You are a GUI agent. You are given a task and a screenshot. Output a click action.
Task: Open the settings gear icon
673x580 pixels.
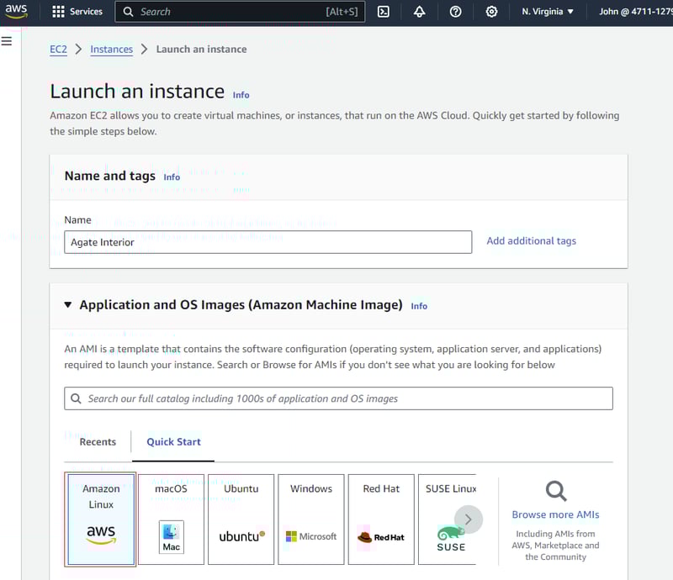(x=491, y=12)
